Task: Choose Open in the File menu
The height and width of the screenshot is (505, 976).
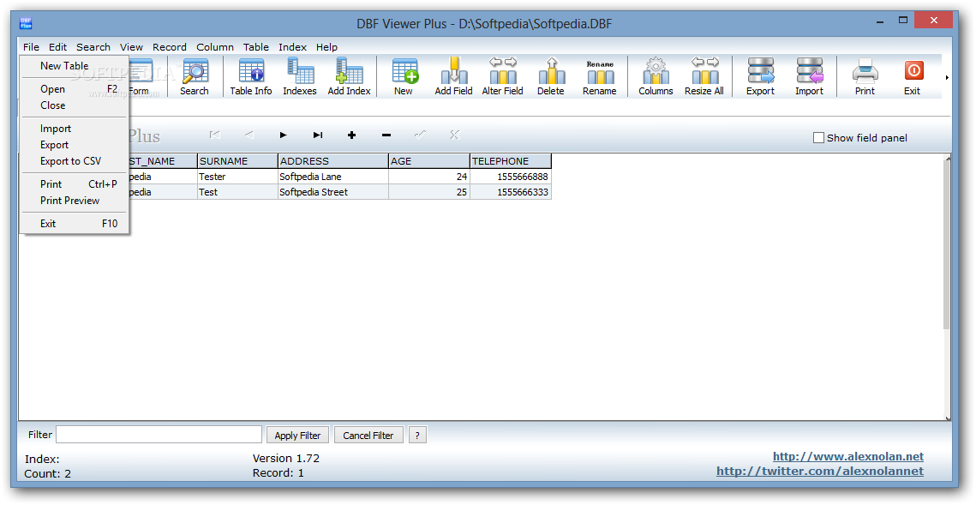Action: click(x=75, y=89)
